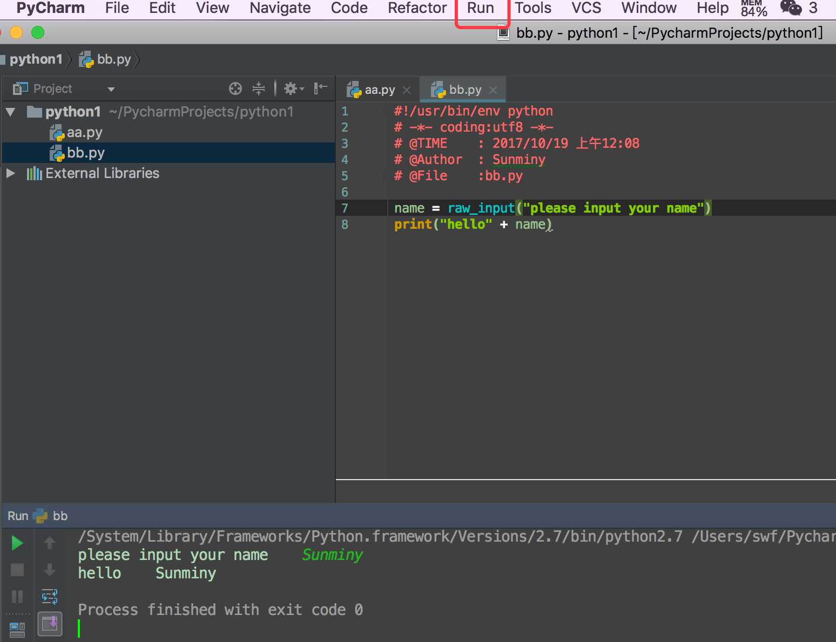This screenshot has height=642, width=836.
Task: Click the italic Sunminy input text in the console
Action: pos(332,555)
